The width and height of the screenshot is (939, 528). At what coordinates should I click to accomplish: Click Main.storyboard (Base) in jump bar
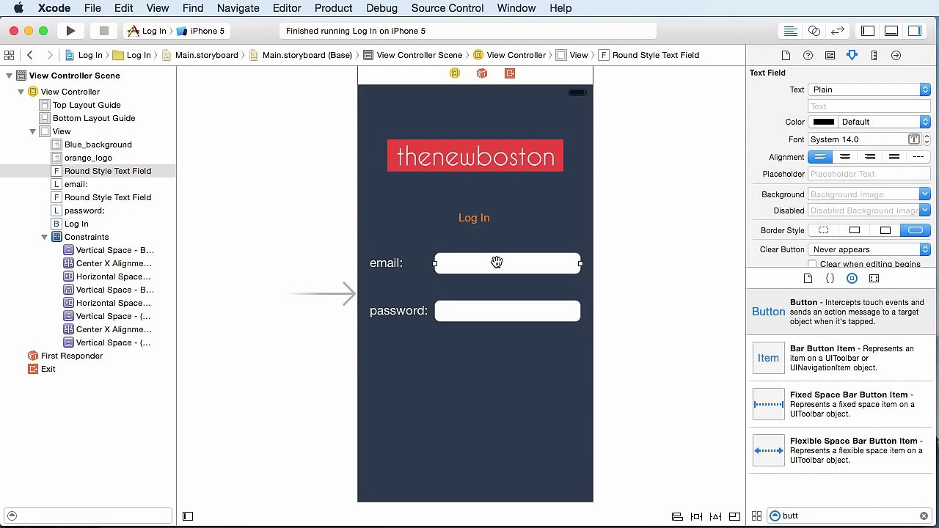point(301,55)
